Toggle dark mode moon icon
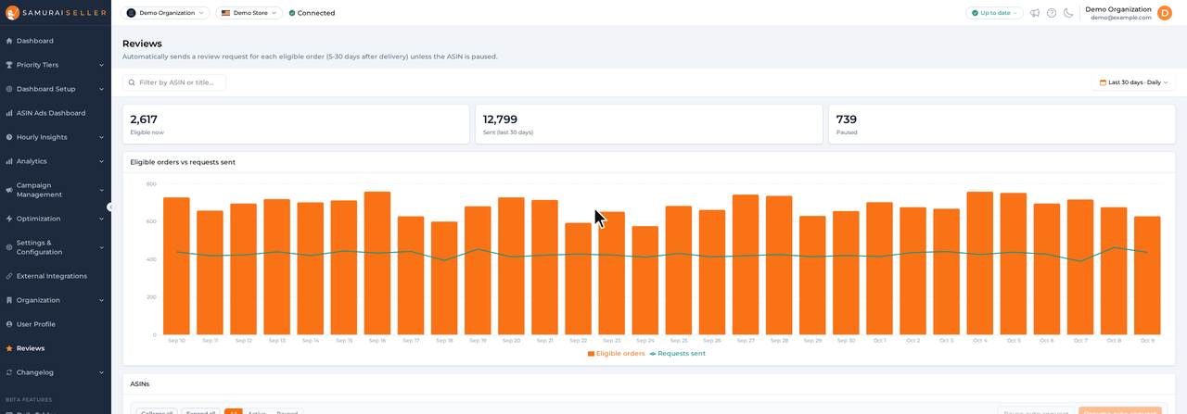Image resolution: width=1187 pixels, height=414 pixels. point(1068,13)
